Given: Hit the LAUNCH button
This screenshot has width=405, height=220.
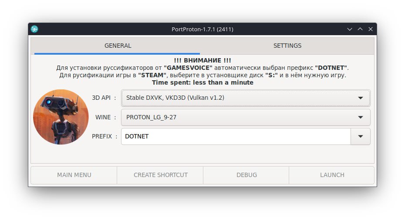Looking at the screenshot, I should tap(332, 175).
